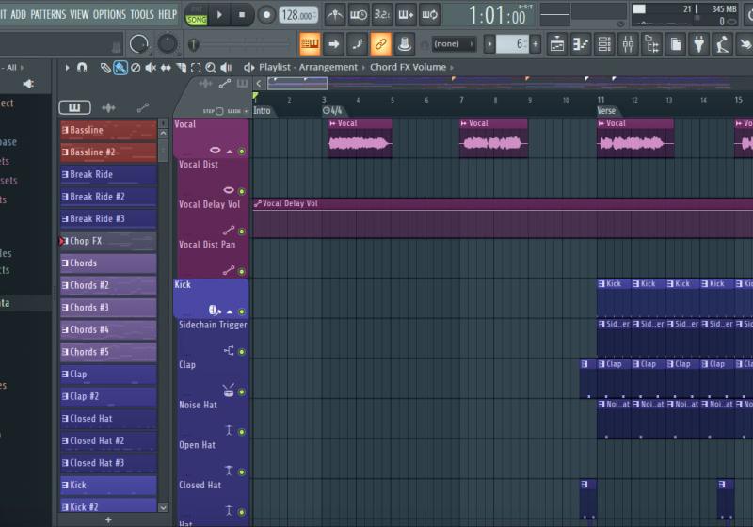Collapse the Kick track group arrow
Viewport: 753px width, 527px height.
pos(229,311)
